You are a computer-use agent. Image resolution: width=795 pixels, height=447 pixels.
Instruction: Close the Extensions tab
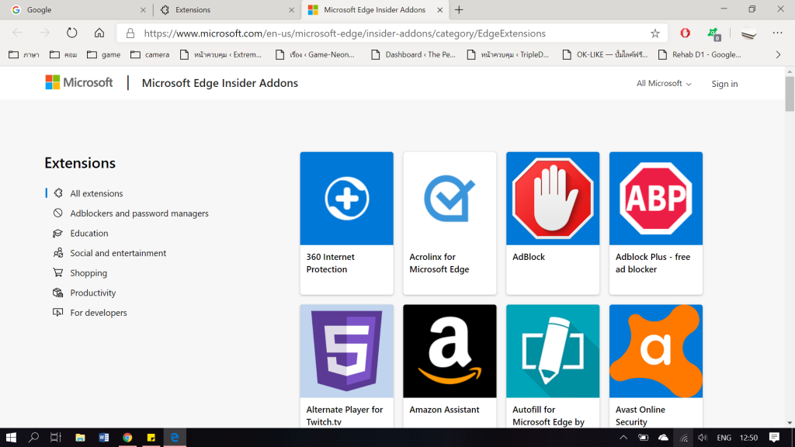pyautogui.click(x=292, y=9)
